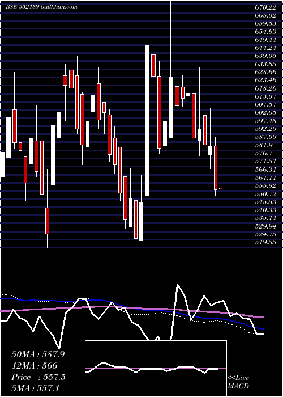Select the 649.44 price axis label

265,40
